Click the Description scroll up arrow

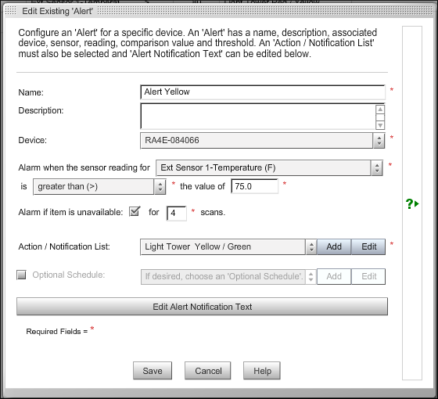(x=380, y=110)
